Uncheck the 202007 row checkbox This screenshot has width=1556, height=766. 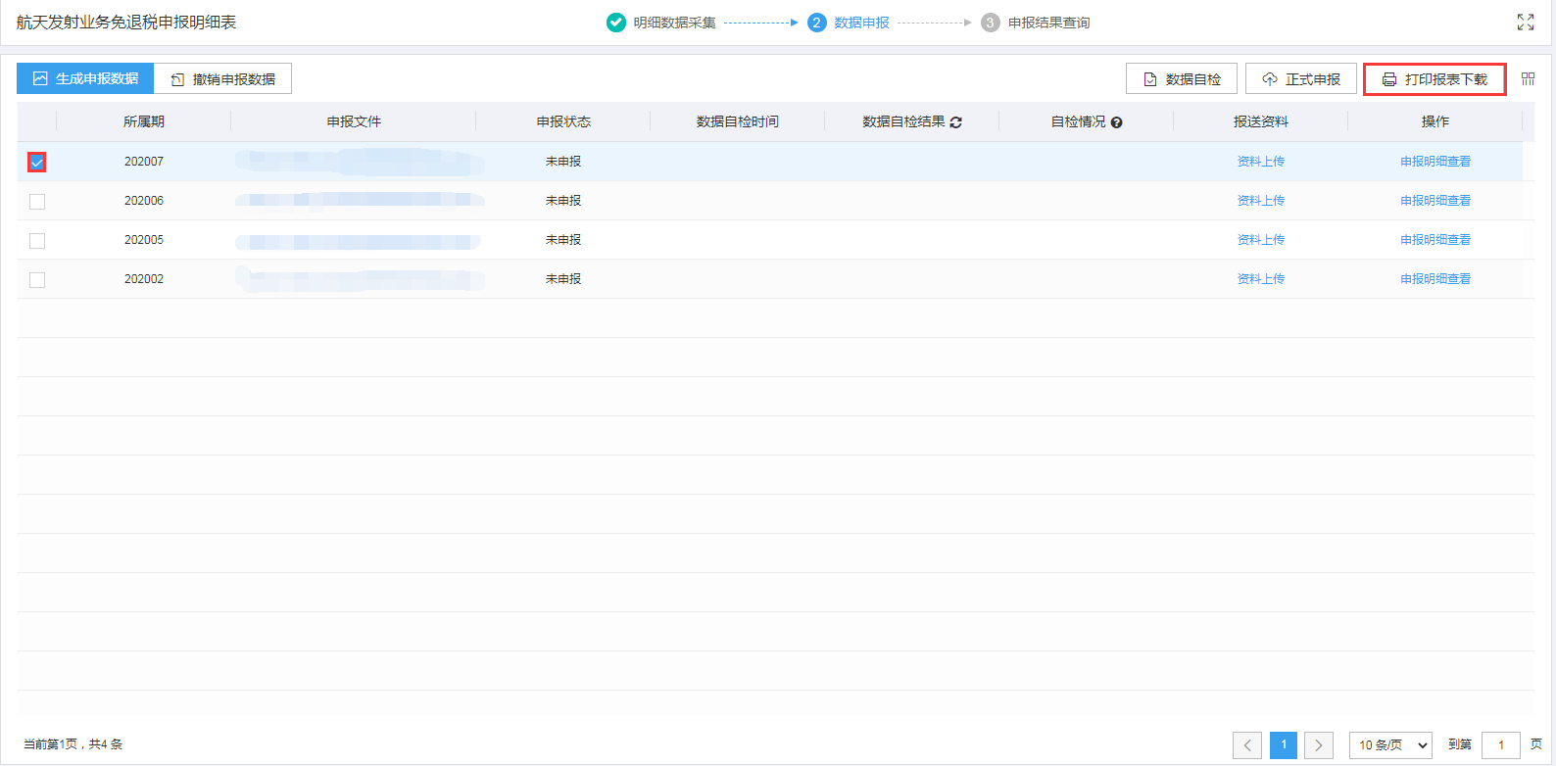[37, 162]
